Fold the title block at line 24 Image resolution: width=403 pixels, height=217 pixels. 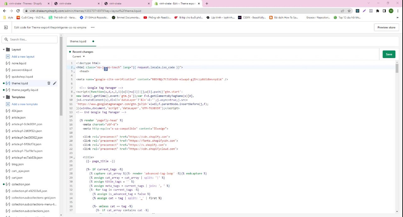tap(74, 157)
